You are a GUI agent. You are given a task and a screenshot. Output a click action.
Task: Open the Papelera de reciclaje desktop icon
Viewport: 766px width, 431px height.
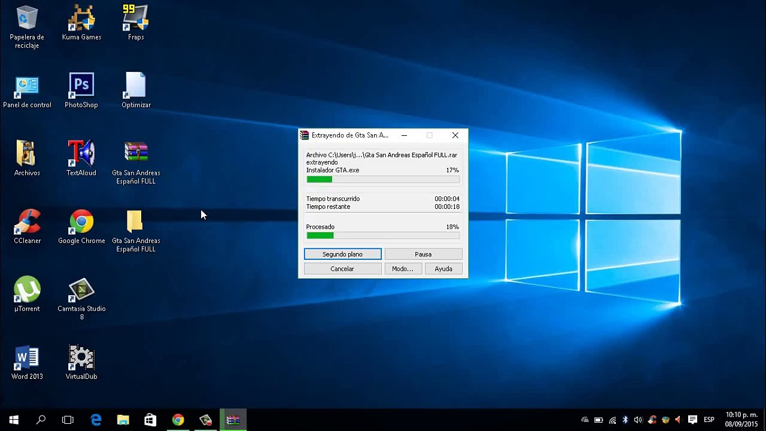point(27,27)
